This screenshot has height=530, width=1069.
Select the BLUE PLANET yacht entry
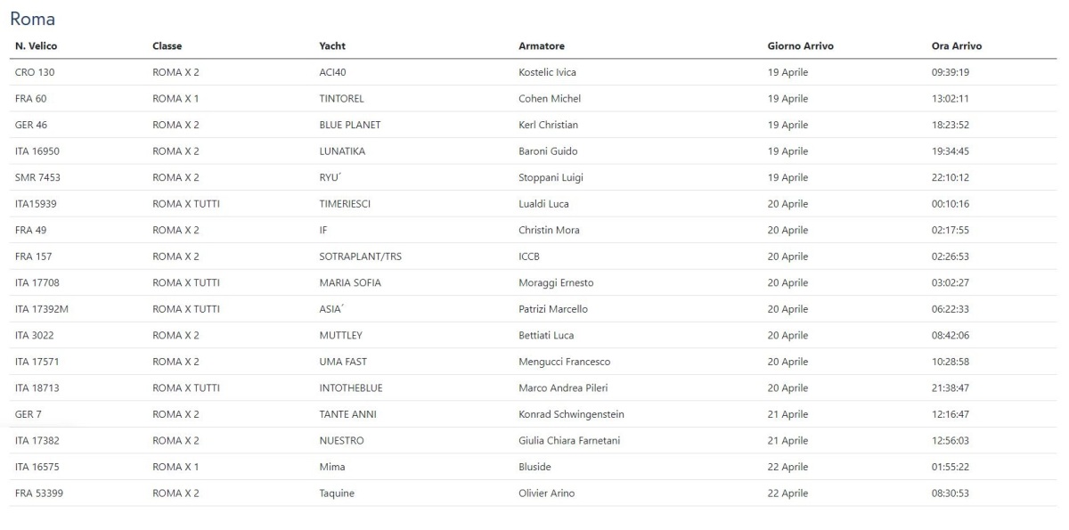(349, 125)
